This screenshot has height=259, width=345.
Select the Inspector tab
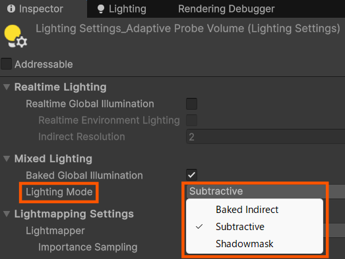[x=35, y=9]
